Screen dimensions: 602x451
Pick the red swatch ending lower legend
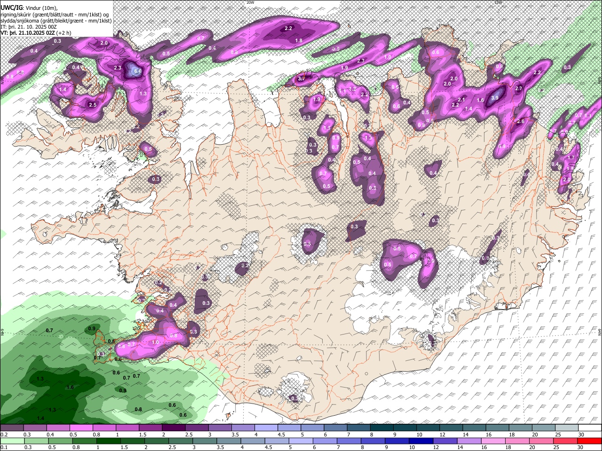pyautogui.click(x=589, y=441)
